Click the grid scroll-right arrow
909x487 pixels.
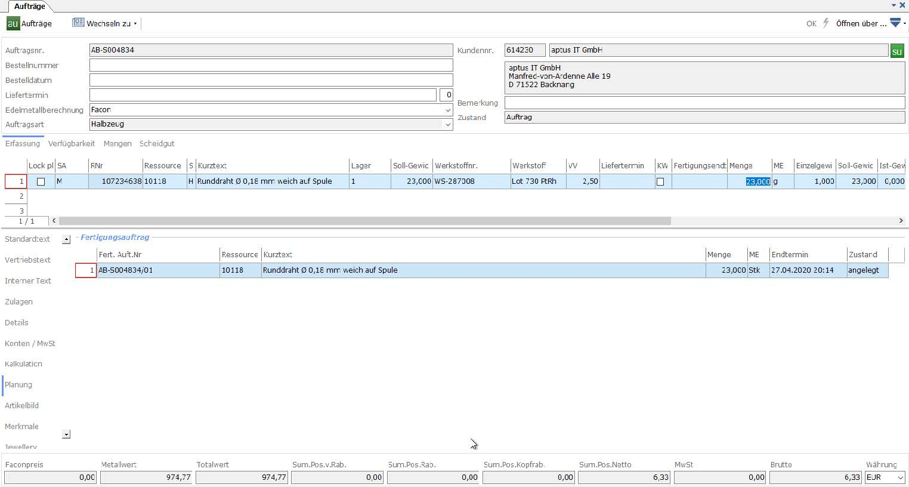pyautogui.click(x=901, y=221)
